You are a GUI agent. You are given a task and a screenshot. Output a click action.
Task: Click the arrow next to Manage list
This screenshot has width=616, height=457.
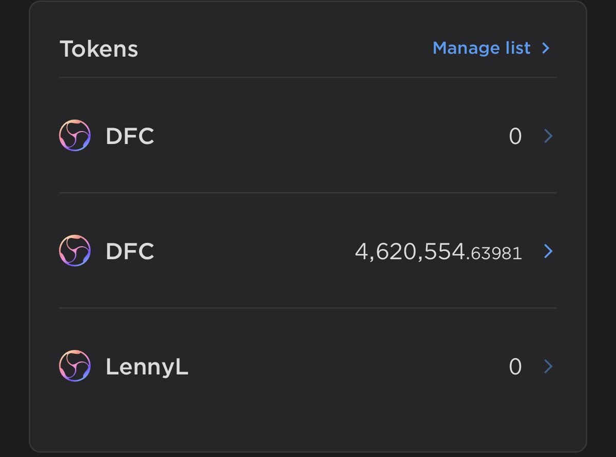coord(546,48)
